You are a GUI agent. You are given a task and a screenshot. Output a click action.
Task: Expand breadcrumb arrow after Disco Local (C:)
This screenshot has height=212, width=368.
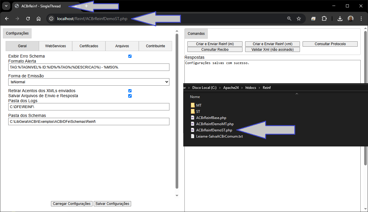(x=220, y=88)
